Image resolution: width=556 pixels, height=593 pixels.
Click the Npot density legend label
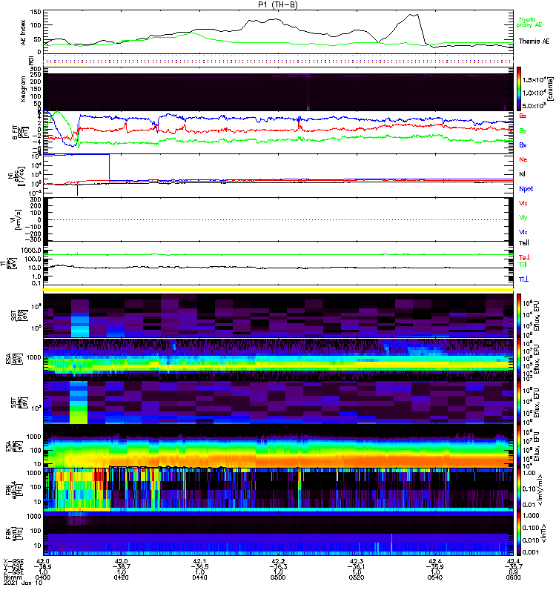[526, 189]
